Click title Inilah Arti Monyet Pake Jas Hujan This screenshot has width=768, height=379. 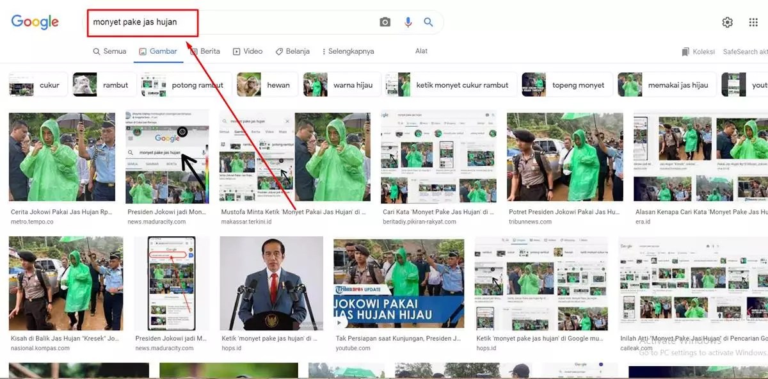(694, 339)
